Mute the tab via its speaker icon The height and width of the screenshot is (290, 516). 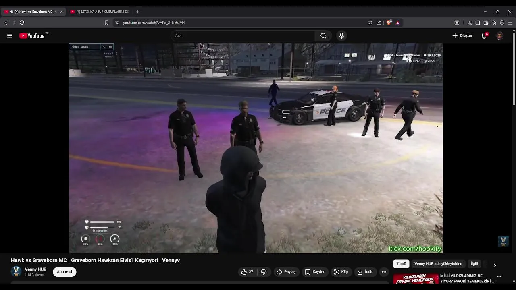[x=11, y=12]
